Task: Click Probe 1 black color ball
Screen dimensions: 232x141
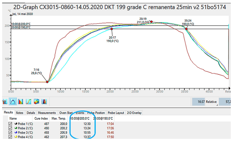Action: coord(16,124)
